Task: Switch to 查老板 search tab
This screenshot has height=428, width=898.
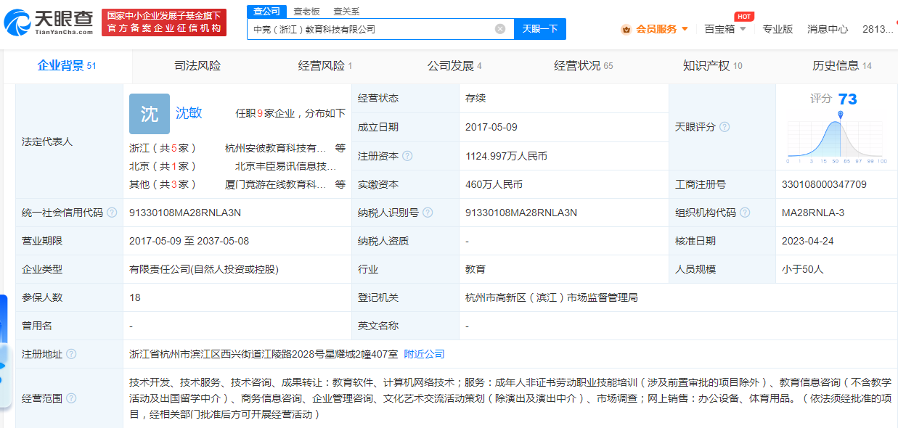Action: 306,11
